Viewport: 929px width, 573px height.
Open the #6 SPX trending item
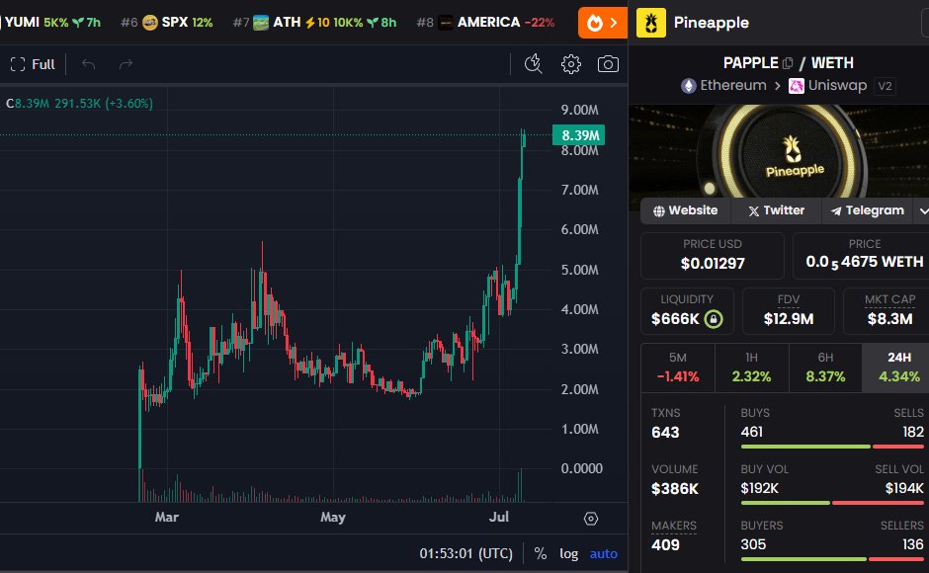pos(166,23)
